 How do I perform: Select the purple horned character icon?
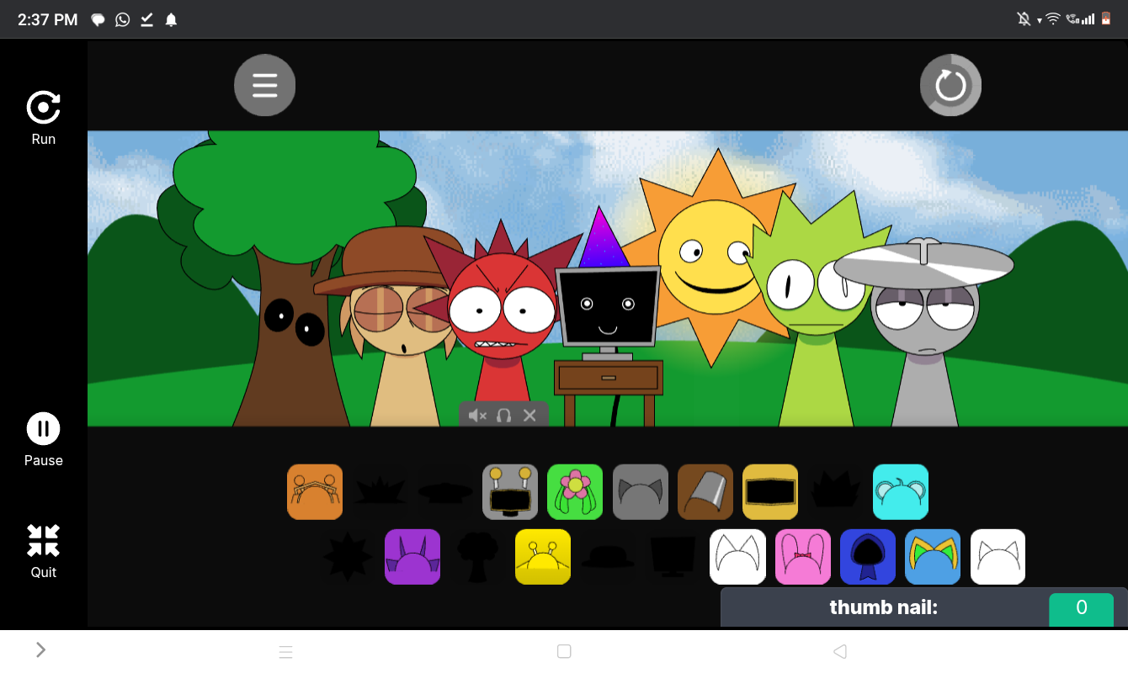(x=412, y=557)
